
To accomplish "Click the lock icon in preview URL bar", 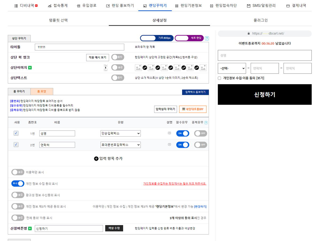I will click(x=249, y=33).
